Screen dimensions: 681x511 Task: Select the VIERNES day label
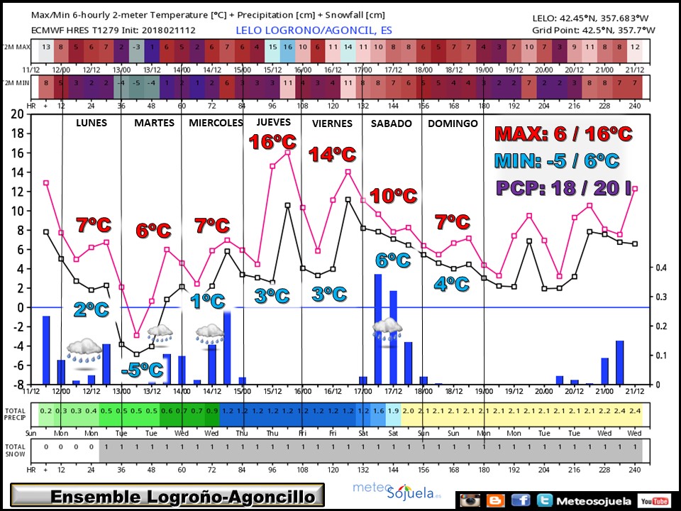point(332,123)
